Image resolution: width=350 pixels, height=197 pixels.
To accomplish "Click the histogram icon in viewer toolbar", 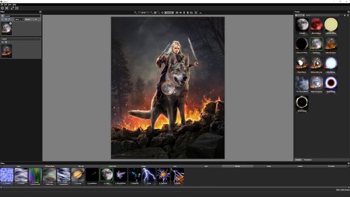I will point(200,13).
